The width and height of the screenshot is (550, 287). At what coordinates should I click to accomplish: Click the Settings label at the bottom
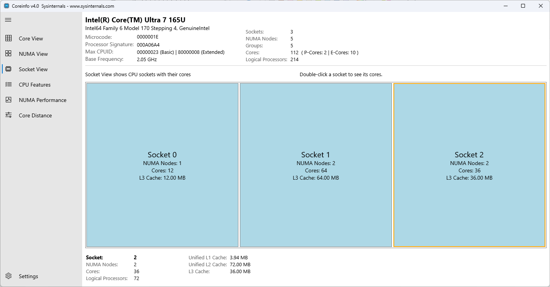[28, 276]
